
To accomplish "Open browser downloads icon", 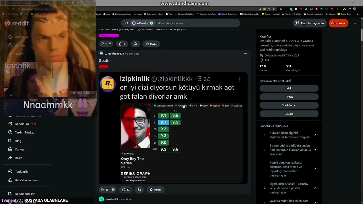I will click(x=345, y=9).
